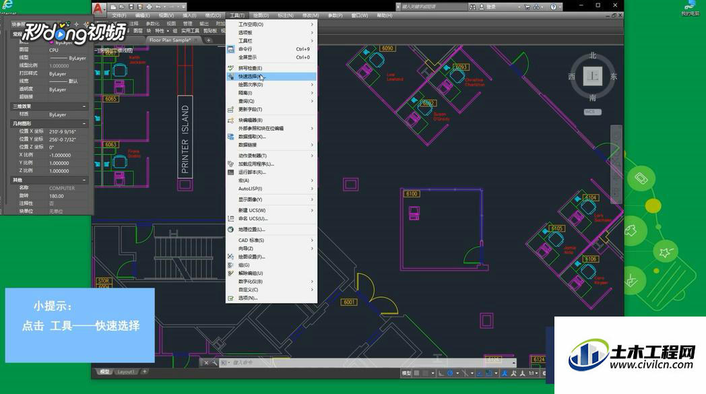Open the 修改(M) menu
The height and width of the screenshot is (394, 706).
[x=311, y=15]
